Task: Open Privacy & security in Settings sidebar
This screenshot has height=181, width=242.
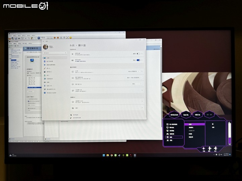Action: click(55, 89)
